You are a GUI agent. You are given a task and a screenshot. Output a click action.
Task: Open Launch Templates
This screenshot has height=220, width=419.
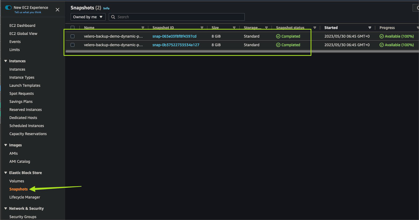click(25, 85)
